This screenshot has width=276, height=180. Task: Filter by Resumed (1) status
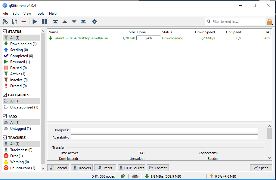point(21,62)
